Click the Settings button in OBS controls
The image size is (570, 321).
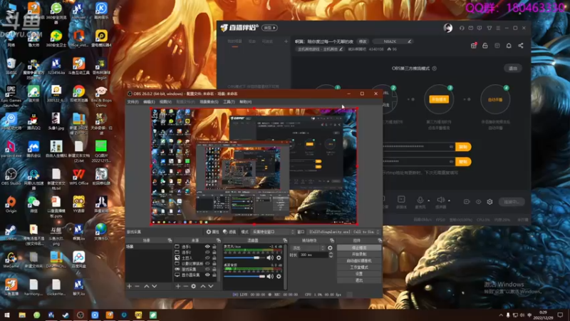[x=359, y=274]
